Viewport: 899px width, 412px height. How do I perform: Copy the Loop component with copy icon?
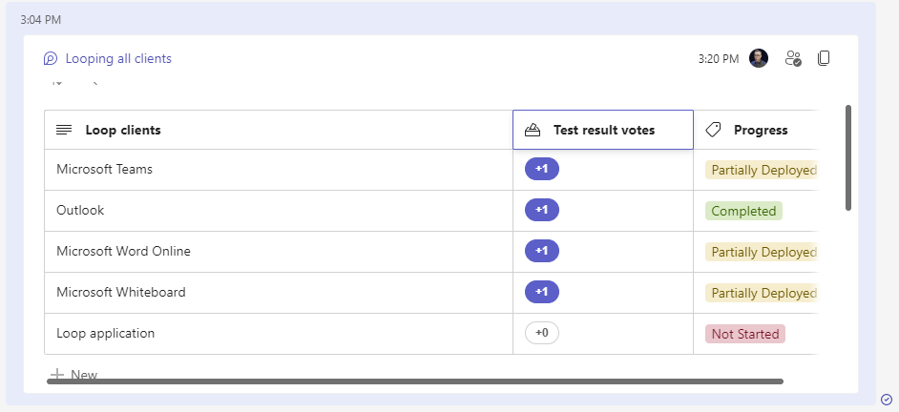(824, 58)
